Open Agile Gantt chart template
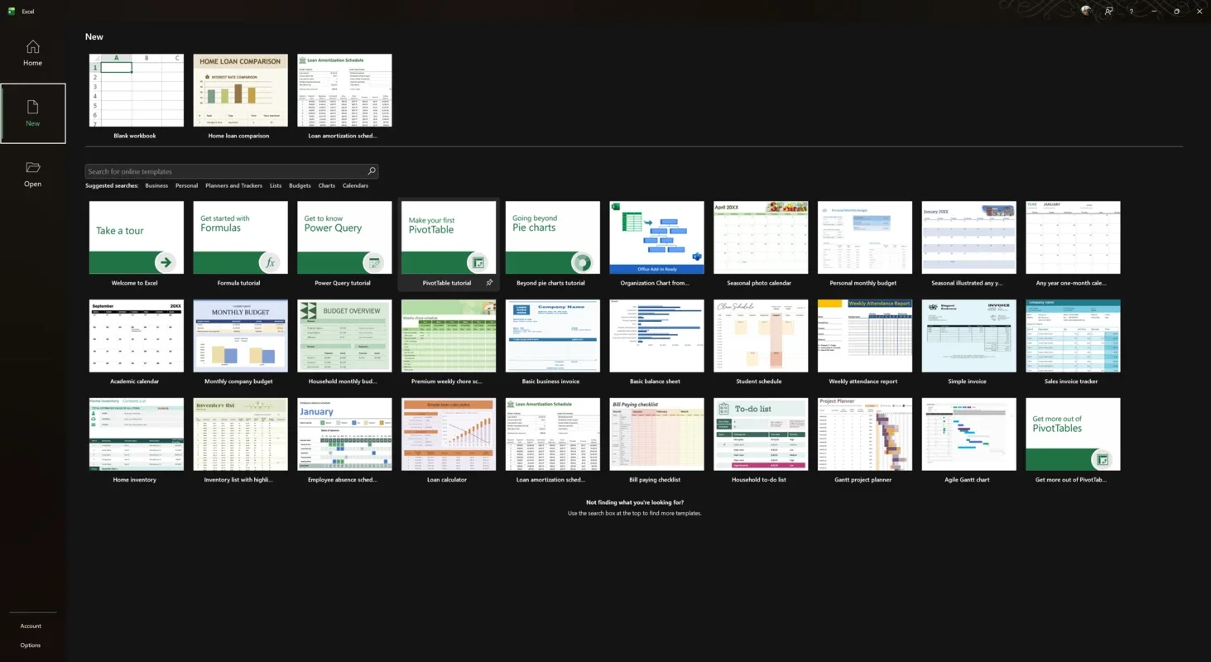This screenshot has height=662, width=1211. click(968, 442)
